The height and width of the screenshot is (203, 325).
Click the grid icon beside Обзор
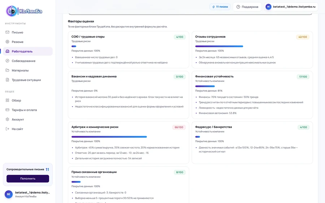coord(8,100)
